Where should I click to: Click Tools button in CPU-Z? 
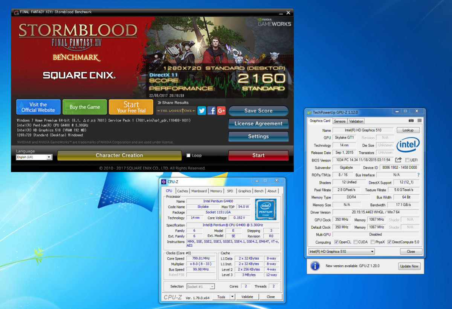point(221,297)
